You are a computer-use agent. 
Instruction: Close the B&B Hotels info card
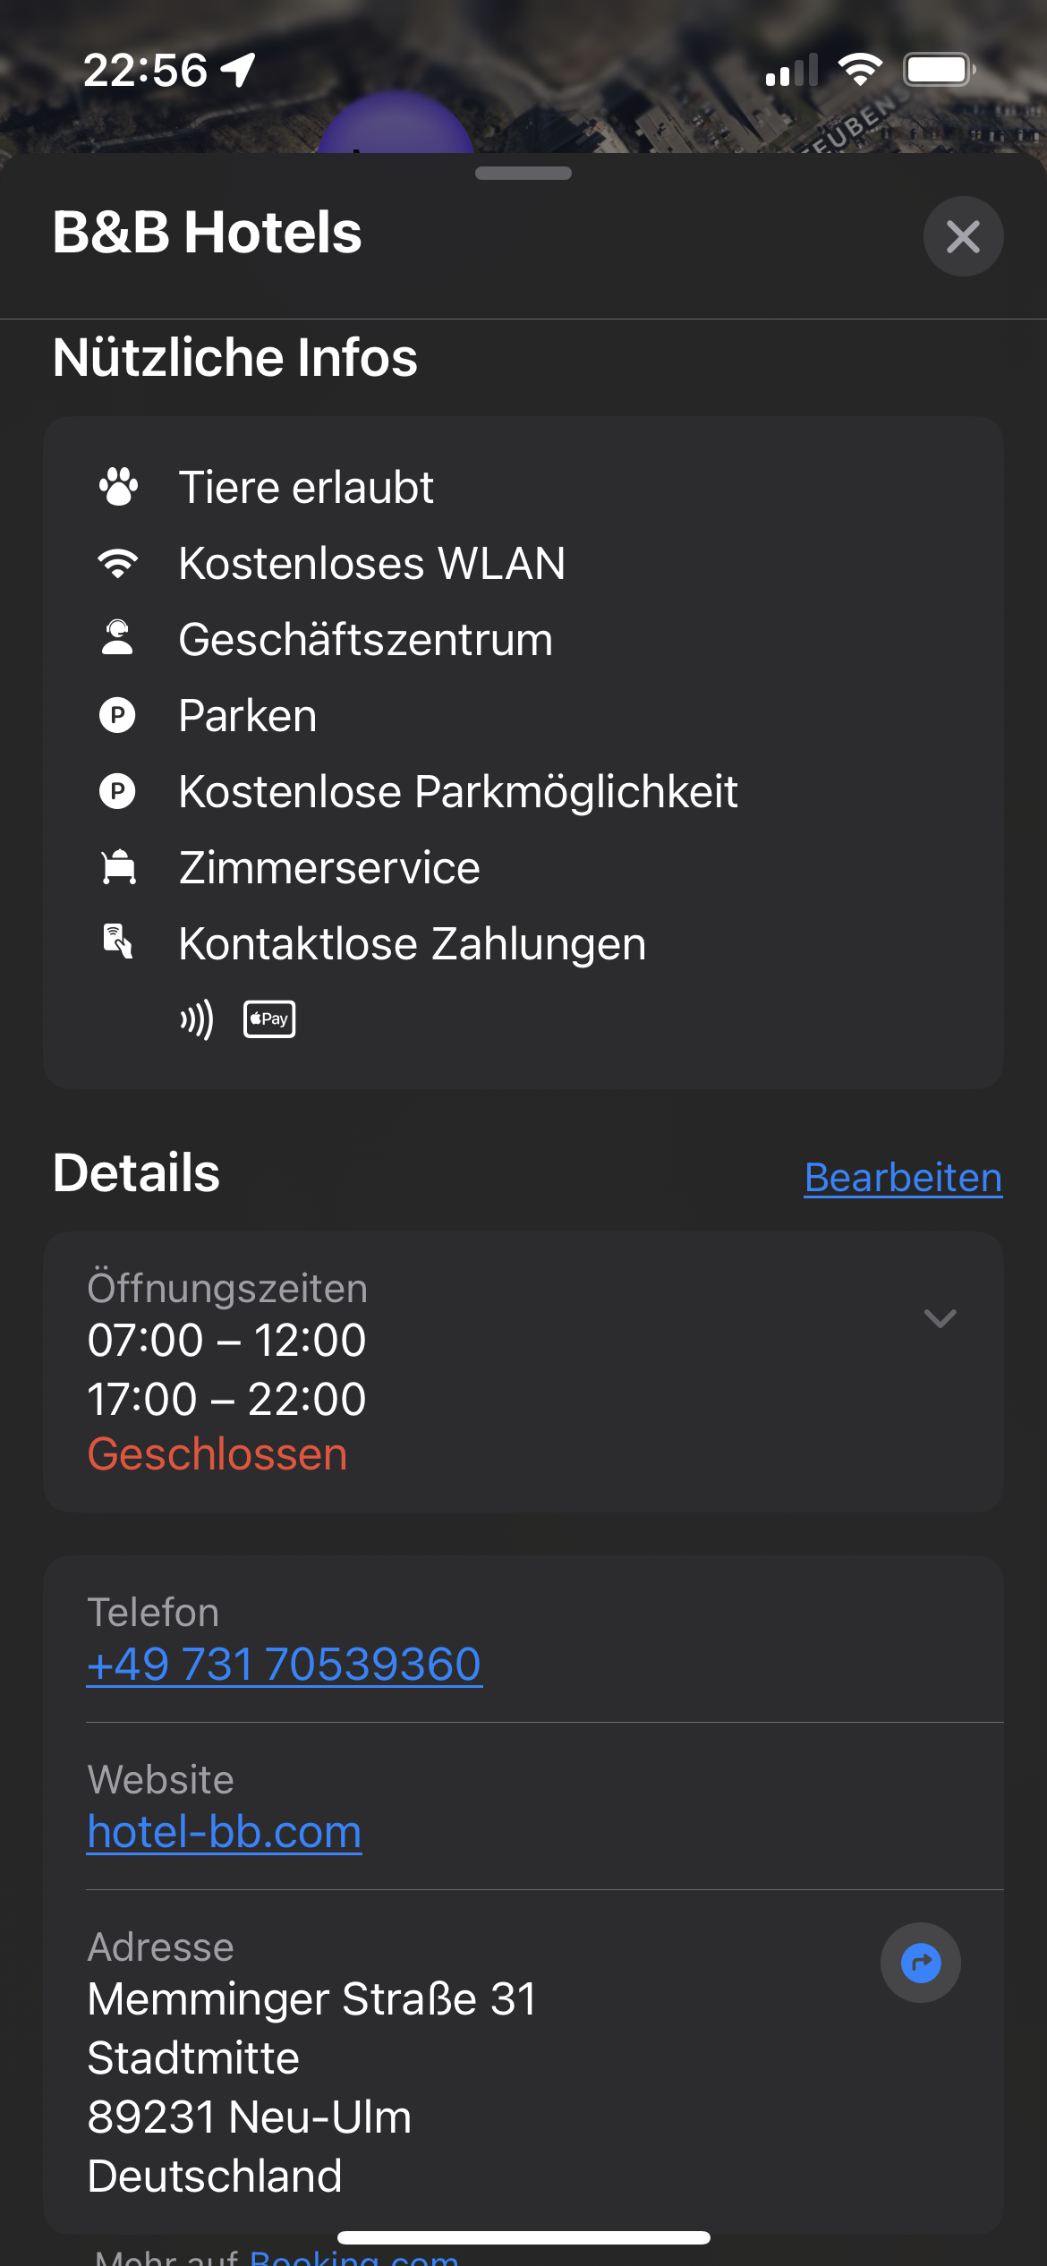click(963, 236)
